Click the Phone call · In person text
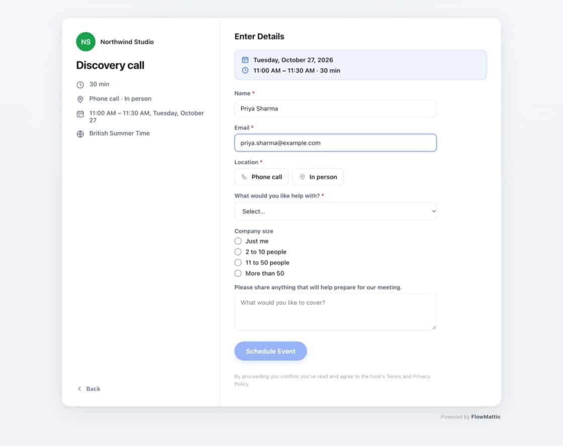Screen dimensions: 563x446 [120, 98]
